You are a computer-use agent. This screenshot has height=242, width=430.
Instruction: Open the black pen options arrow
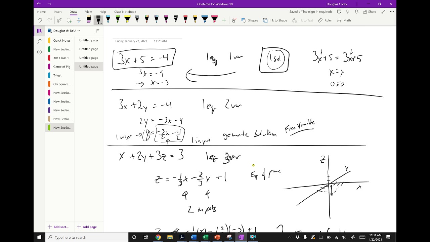[x=101, y=23]
